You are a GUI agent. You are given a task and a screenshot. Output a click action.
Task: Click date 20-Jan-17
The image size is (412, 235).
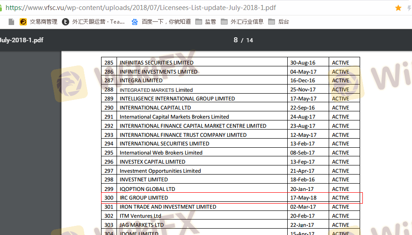pos(302,189)
